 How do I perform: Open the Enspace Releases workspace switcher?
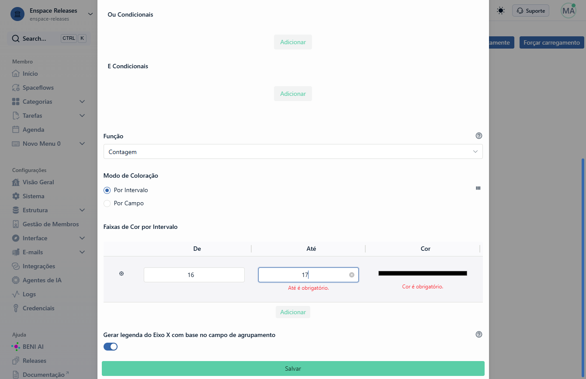[x=90, y=14]
